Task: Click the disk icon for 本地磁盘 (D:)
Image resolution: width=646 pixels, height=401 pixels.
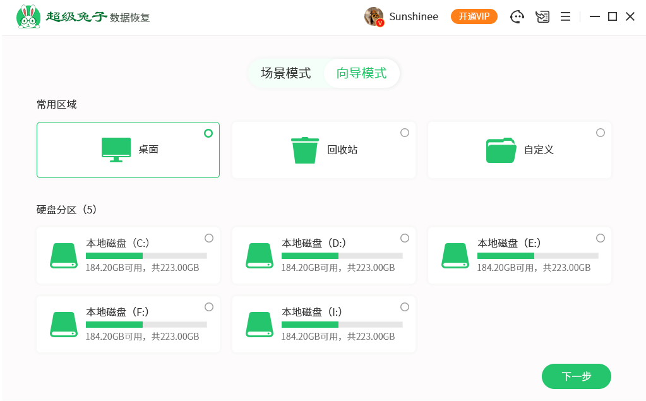Action: pos(259,255)
